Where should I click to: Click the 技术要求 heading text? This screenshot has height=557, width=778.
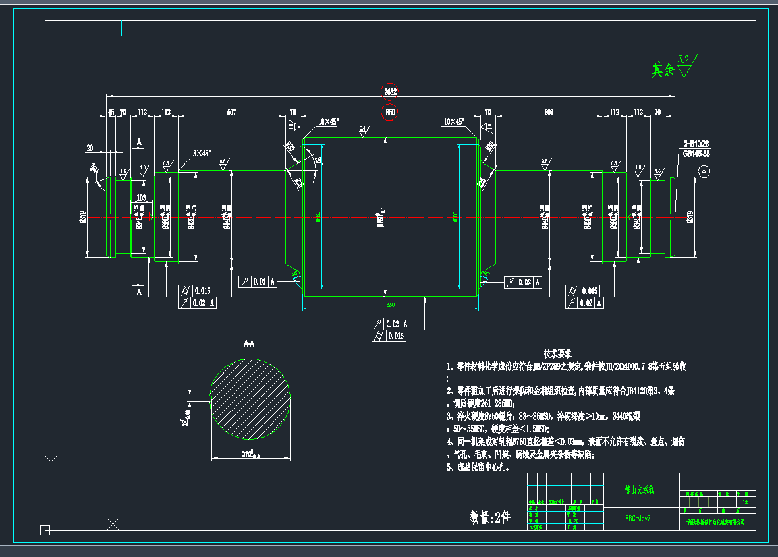point(557,353)
